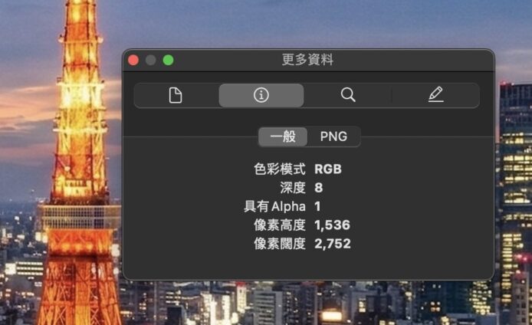The image size is (532, 325).
Task: Select the 一般 tab
Action: [x=283, y=136]
